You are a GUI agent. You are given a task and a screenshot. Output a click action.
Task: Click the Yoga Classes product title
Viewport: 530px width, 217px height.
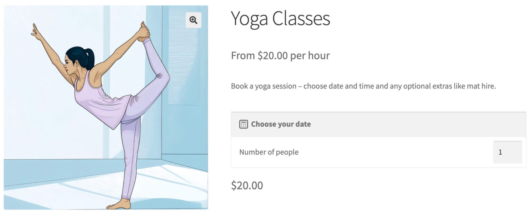(280, 18)
